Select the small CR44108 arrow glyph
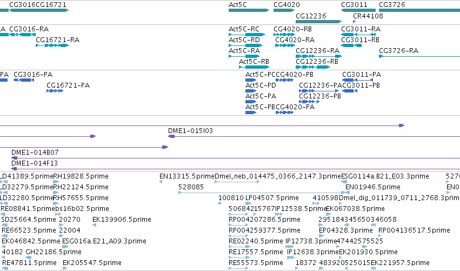Screen dimensions: 460x271 (x=355, y=22)
